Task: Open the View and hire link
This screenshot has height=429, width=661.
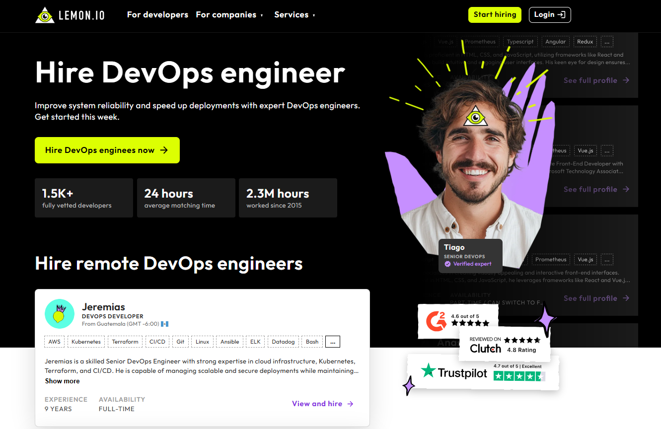Action: pos(317,404)
